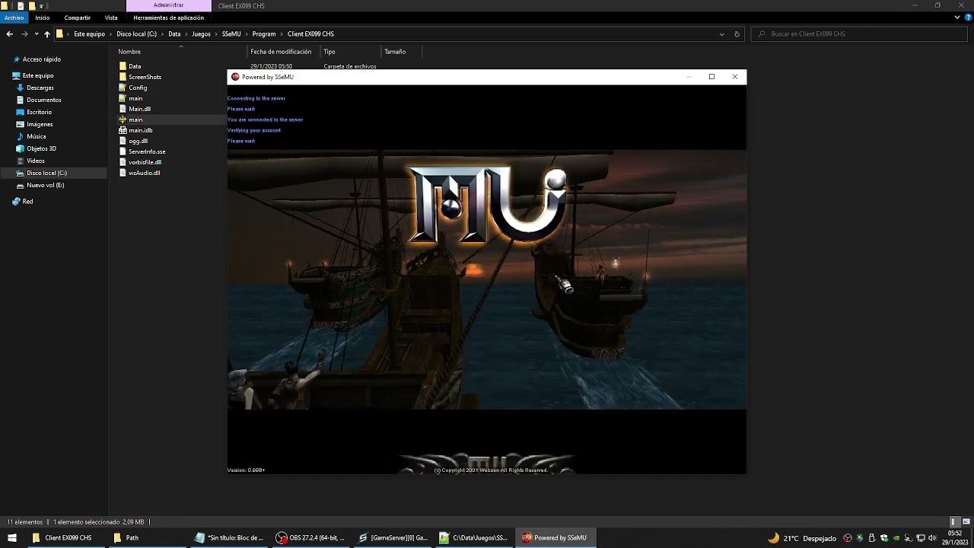Switch to GameServer taskbar window
The height and width of the screenshot is (548, 974).
click(x=393, y=538)
